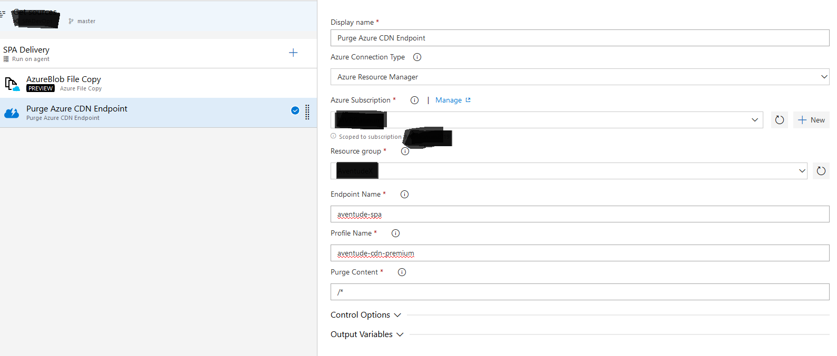Click info icon next to Profile Name

395,233
